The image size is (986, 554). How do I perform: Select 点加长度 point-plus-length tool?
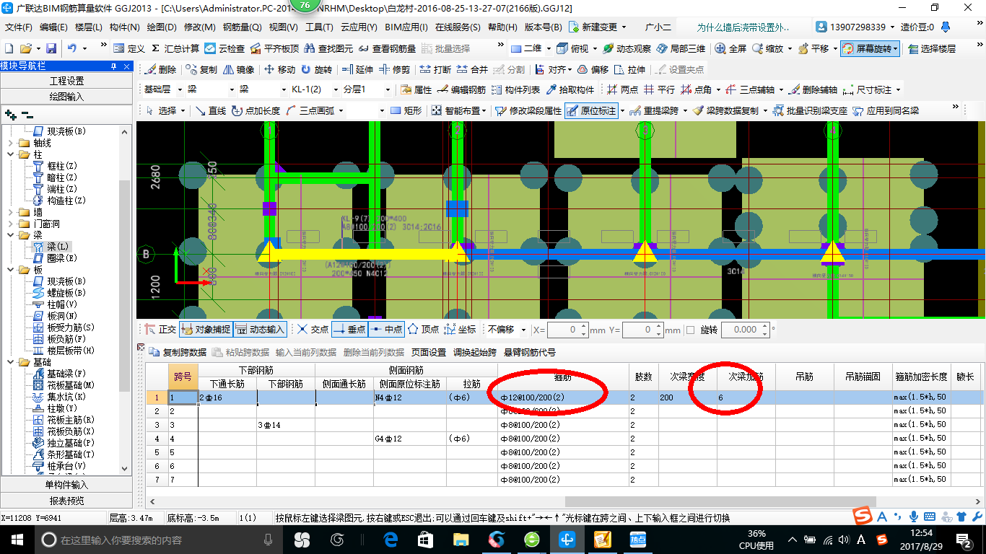click(x=256, y=111)
